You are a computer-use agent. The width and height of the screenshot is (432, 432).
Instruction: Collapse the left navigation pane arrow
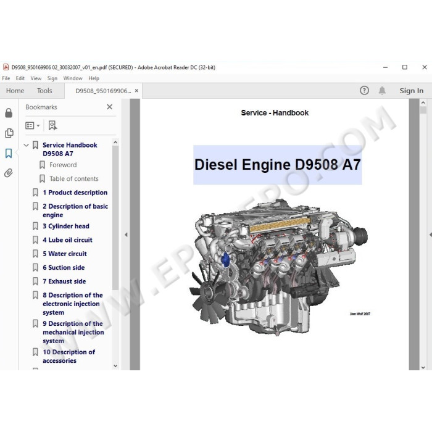tap(126, 235)
